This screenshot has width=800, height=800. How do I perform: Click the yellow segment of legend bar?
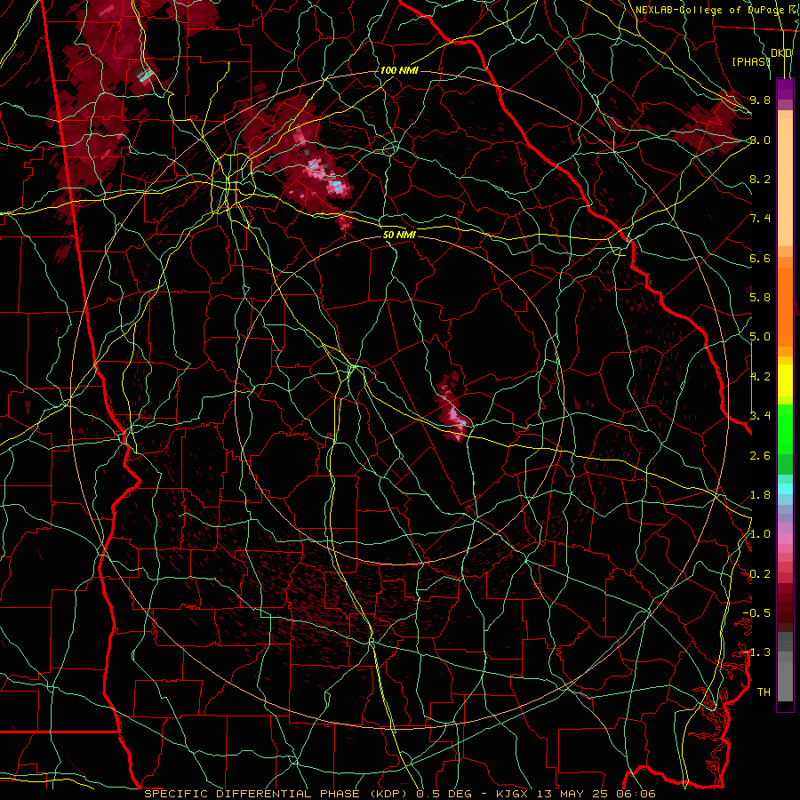pos(785,380)
